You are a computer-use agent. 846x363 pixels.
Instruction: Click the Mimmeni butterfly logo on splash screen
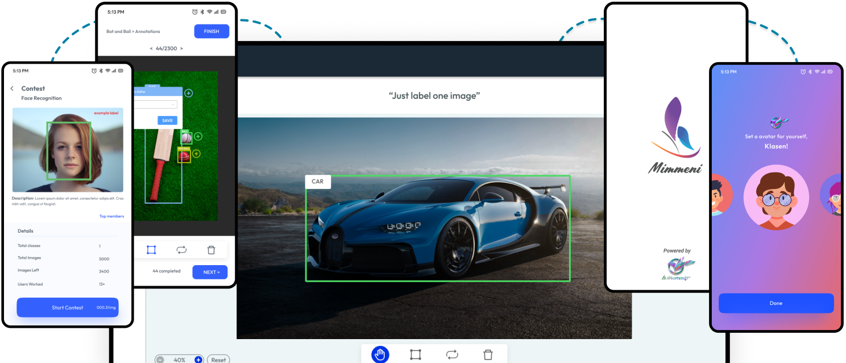coord(675,127)
